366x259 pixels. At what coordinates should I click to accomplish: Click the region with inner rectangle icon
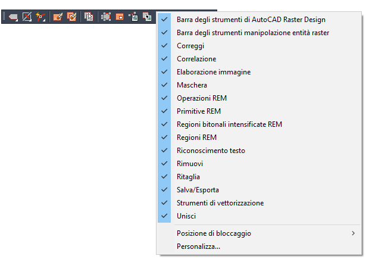(120, 17)
